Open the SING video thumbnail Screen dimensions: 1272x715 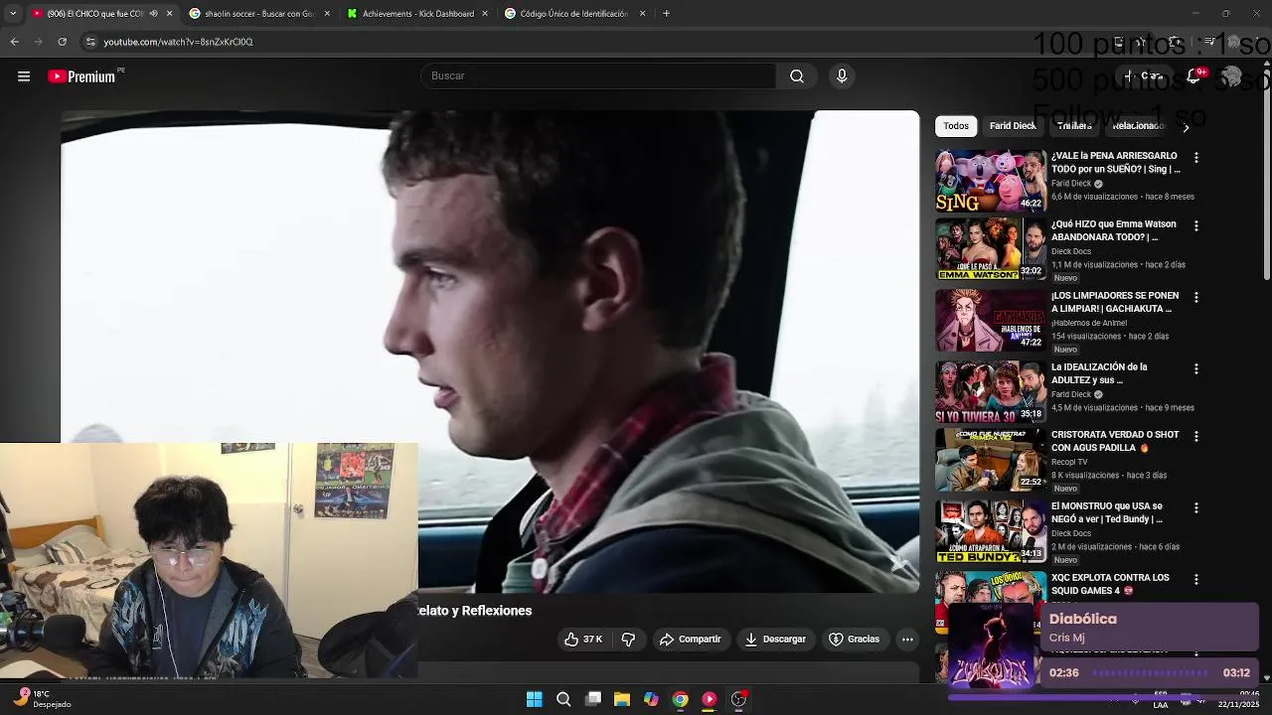click(x=991, y=181)
